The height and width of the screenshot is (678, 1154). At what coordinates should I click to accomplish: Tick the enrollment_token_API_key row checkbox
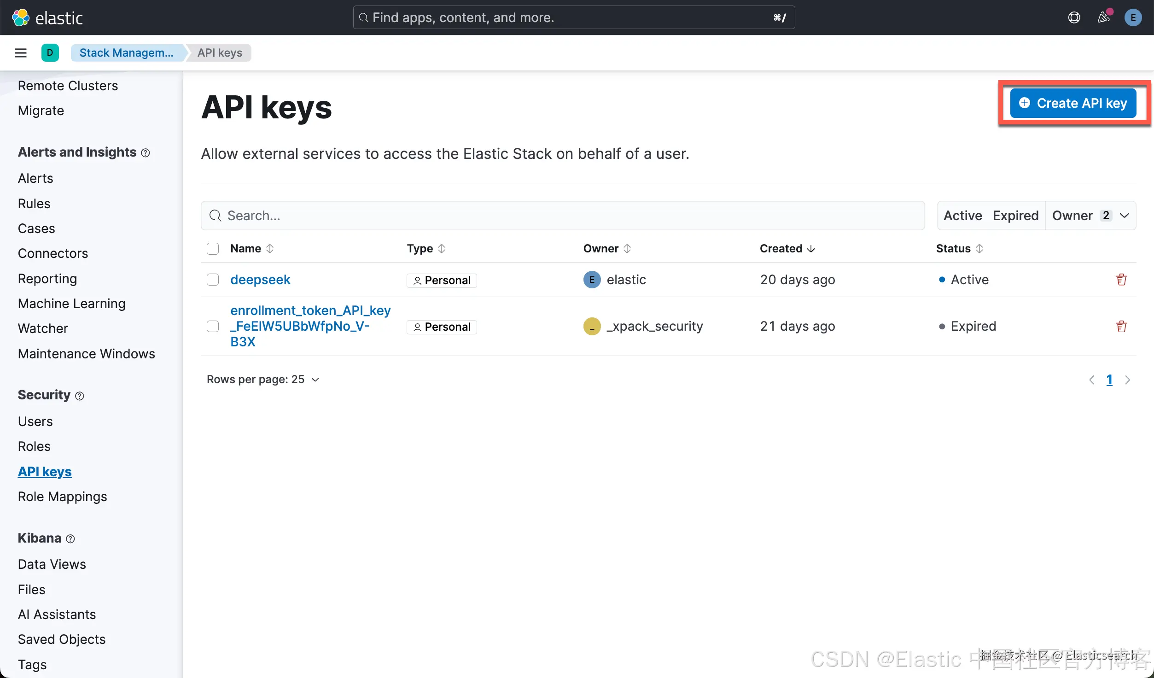pyautogui.click(x=213, y=327)
